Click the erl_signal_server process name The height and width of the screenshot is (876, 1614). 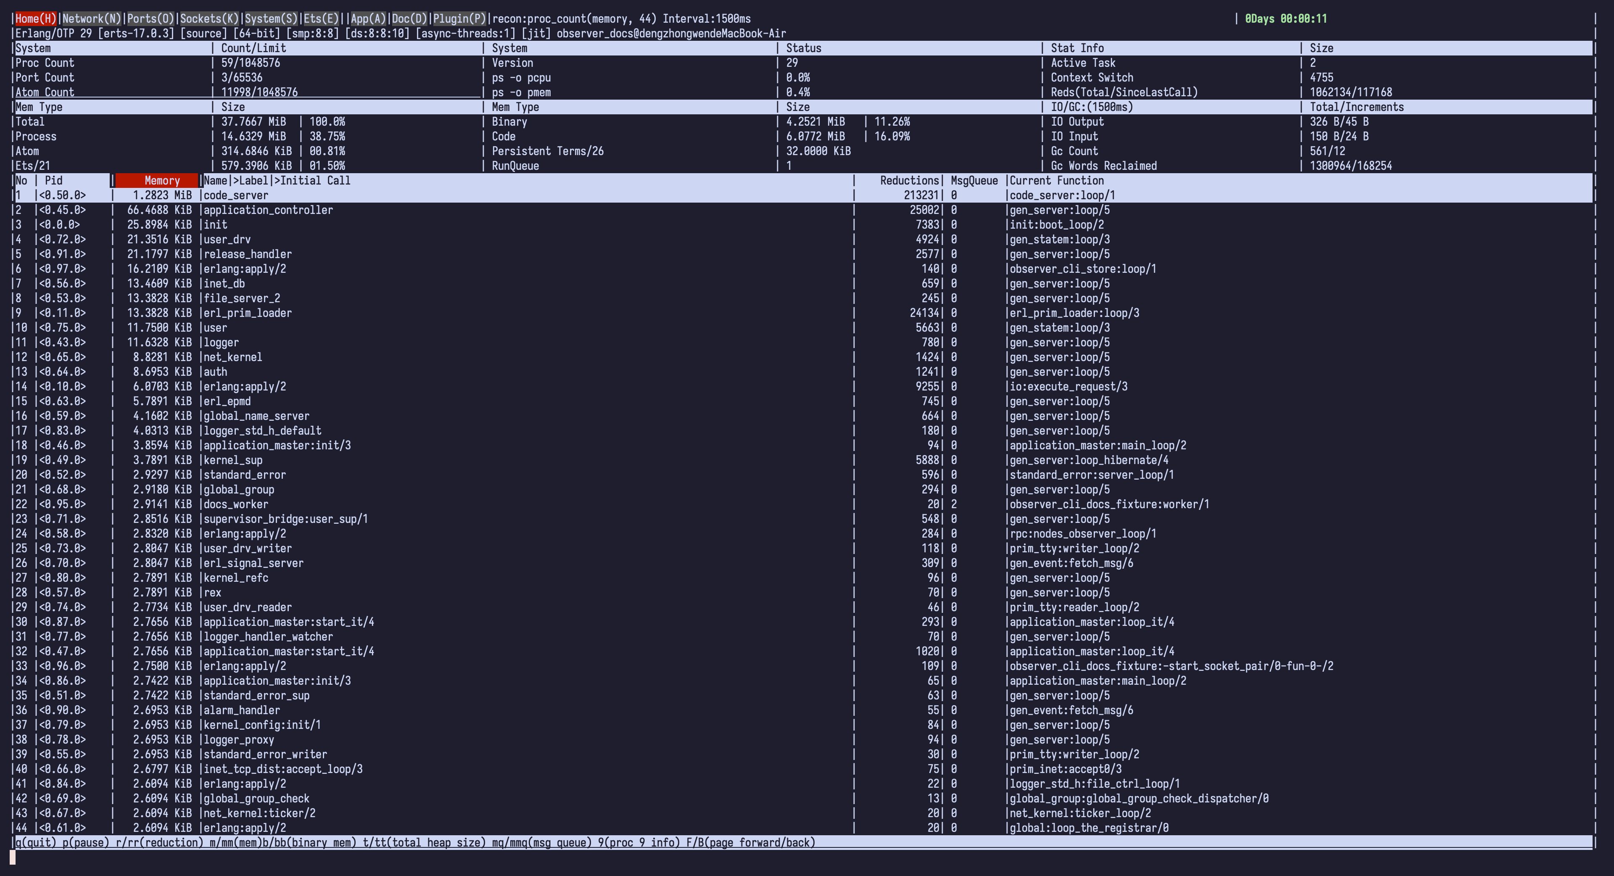pos(253,563)
